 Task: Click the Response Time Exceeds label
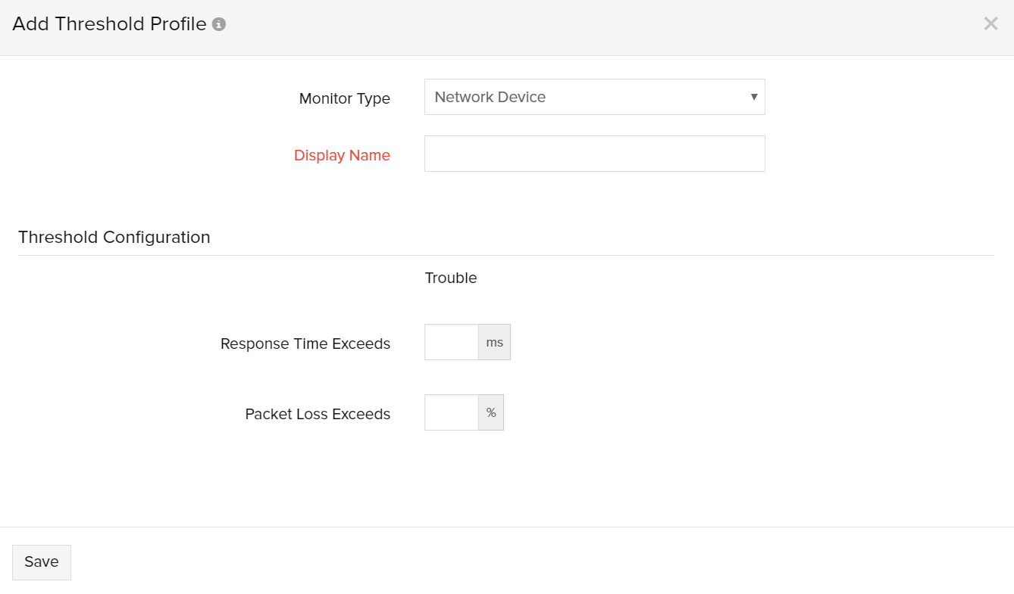pyautogui.click(x=305, y=344)
